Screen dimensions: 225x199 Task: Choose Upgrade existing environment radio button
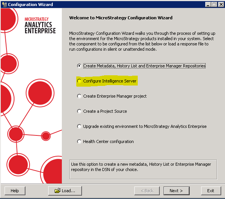[x=79, y=126]
